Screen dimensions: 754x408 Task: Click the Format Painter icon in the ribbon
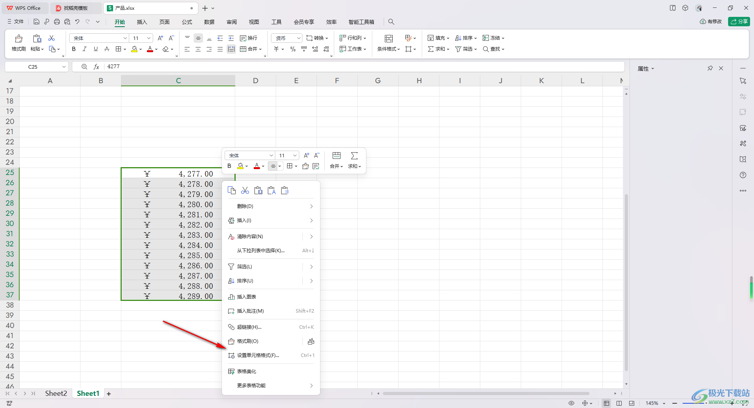pos(18,38)
